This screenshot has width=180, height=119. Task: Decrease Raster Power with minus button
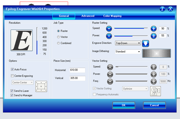point(109,36)
